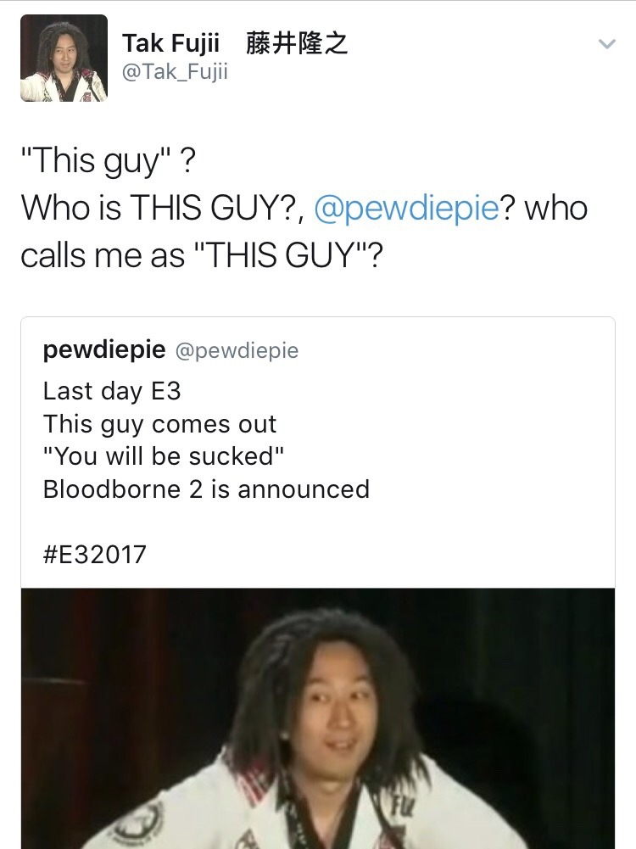Expand the tweet options chevron
Viewport: 636px width, 849px height.
tap(607, 44)
